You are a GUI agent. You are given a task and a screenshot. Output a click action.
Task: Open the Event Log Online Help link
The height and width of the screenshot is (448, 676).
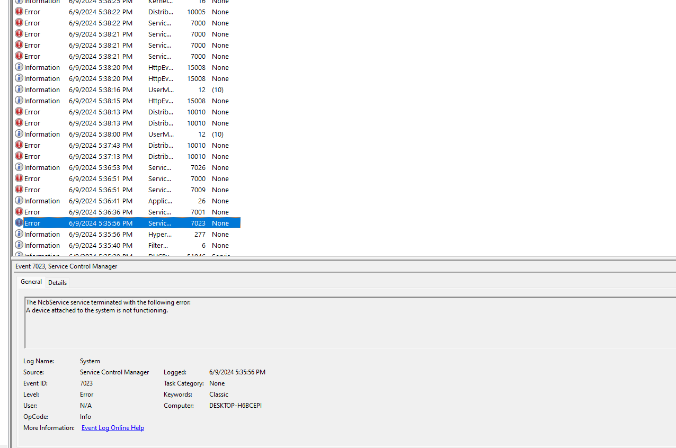(113, 428)
